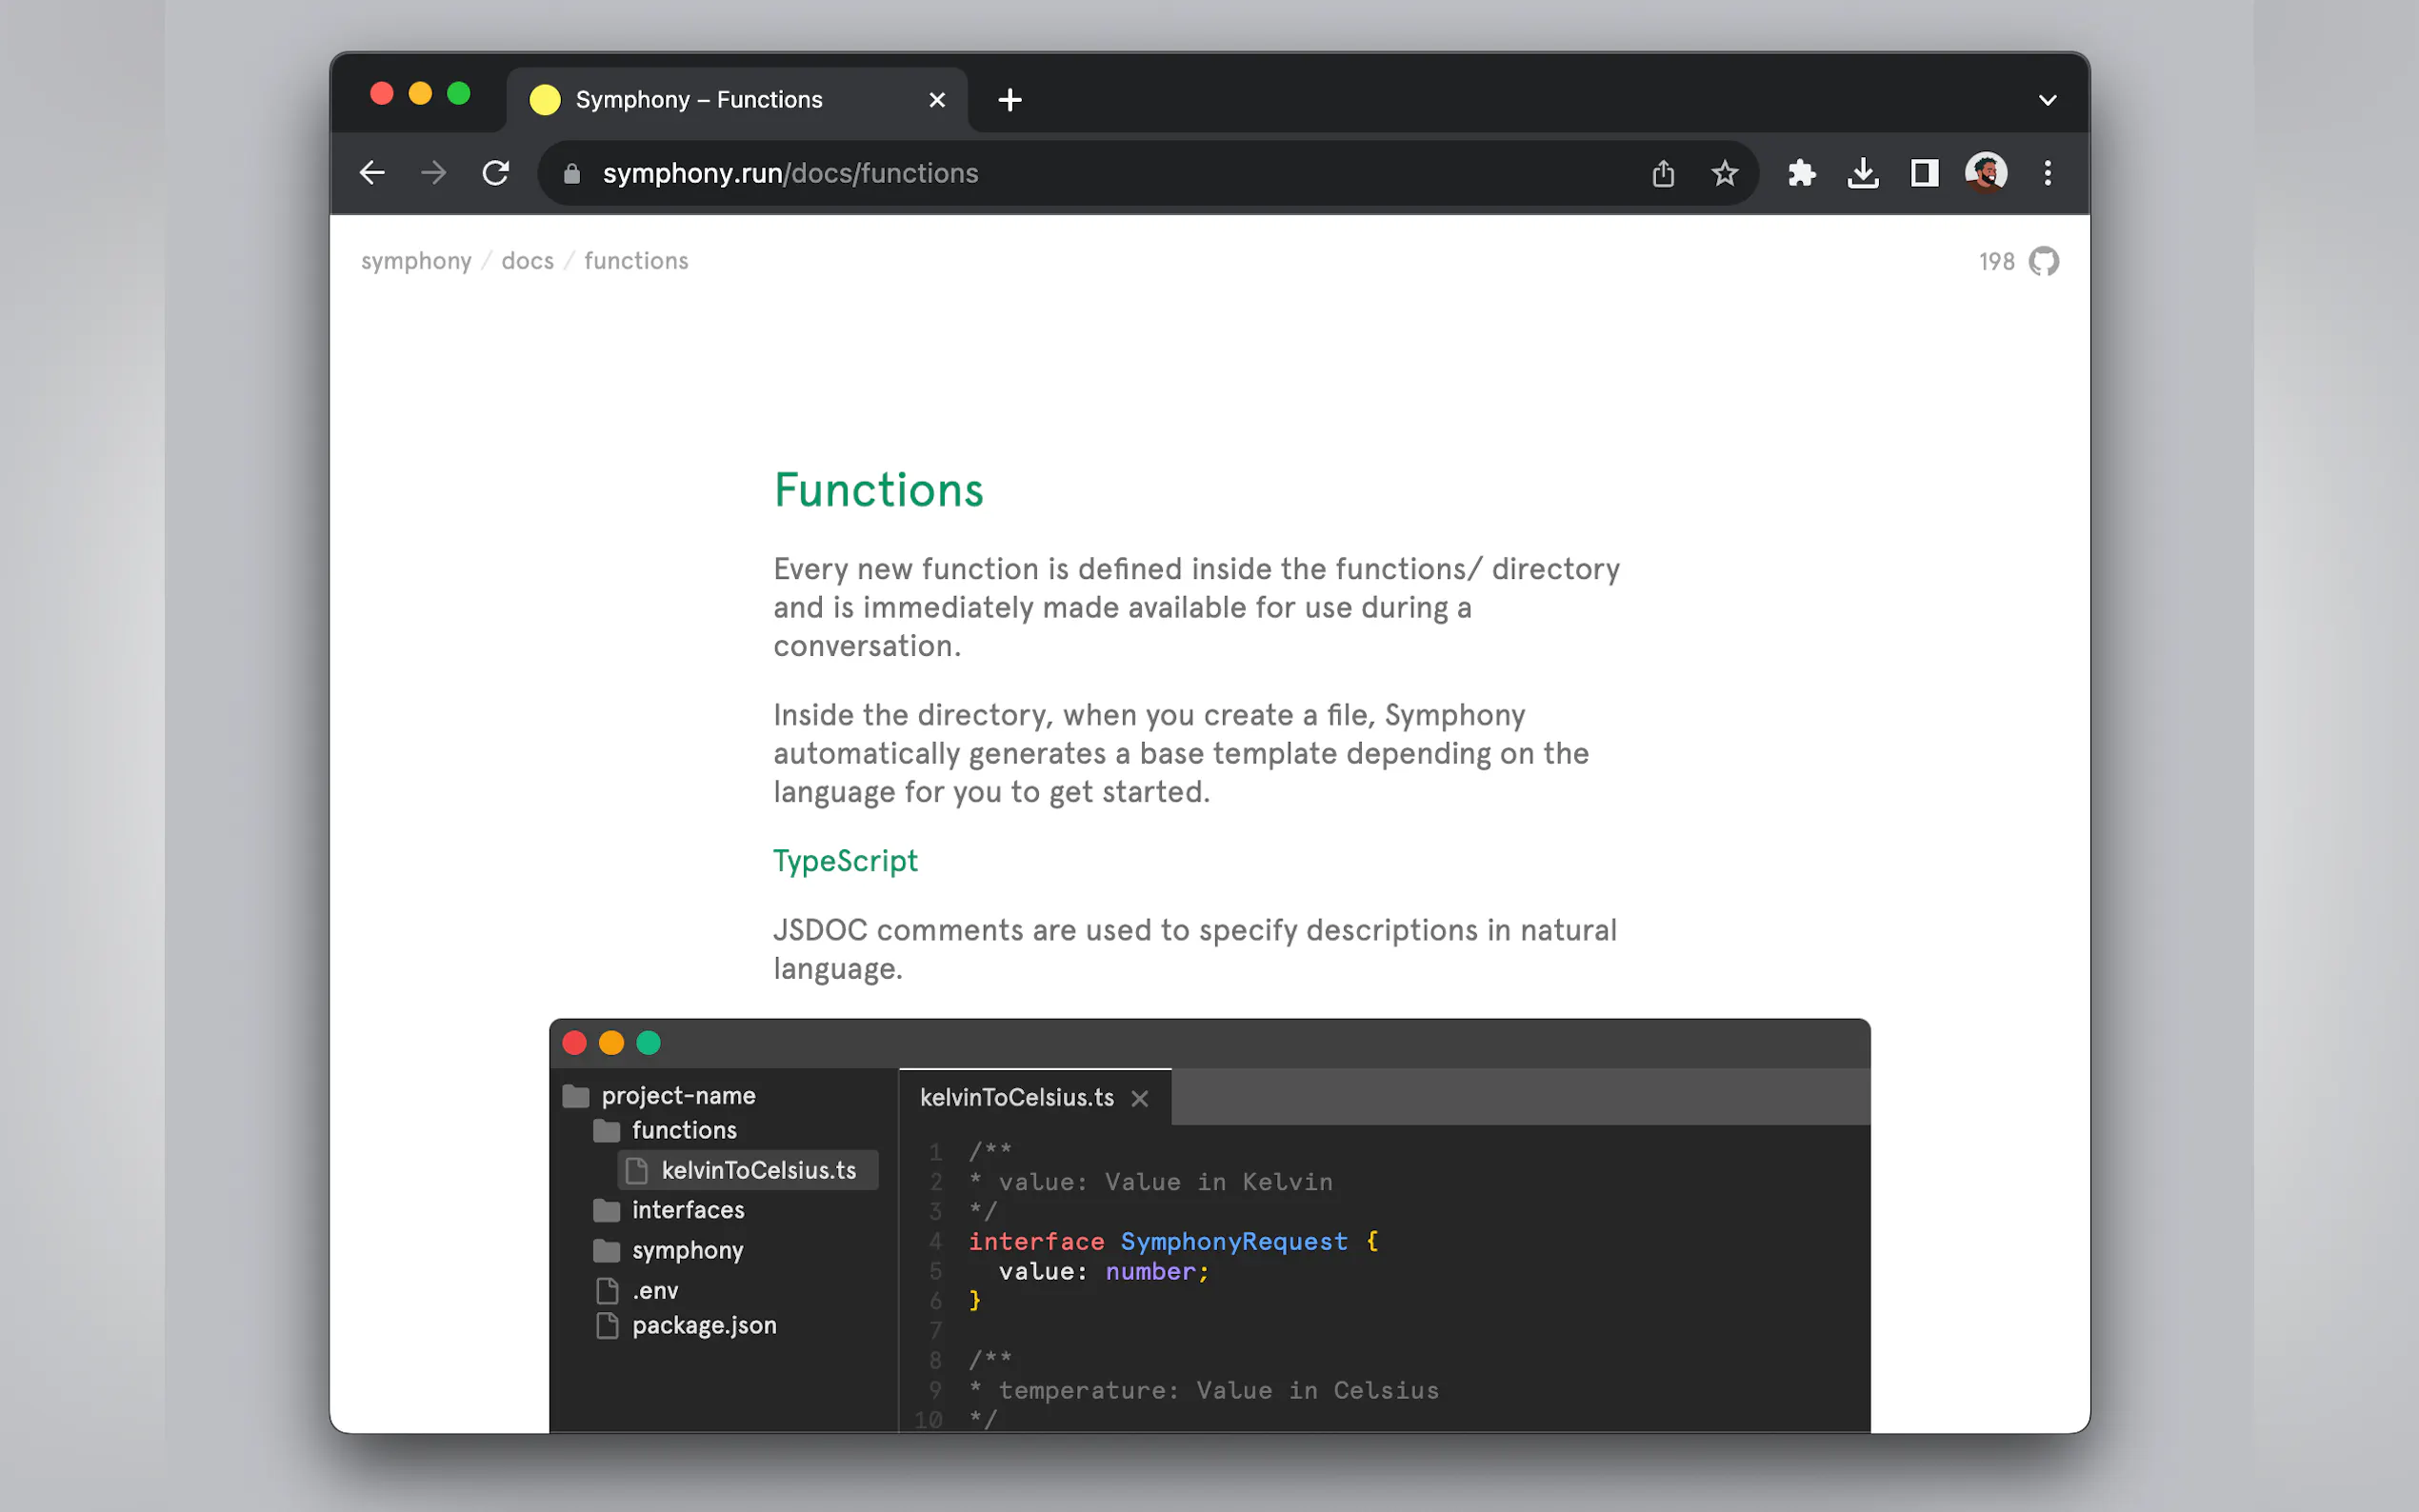
Task: Open the browser downloads icon
Action: tap(1863, 173)
